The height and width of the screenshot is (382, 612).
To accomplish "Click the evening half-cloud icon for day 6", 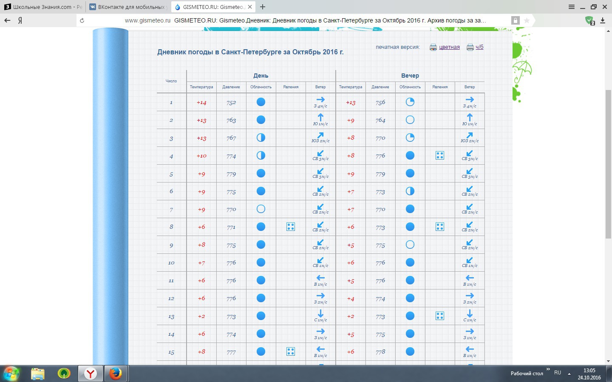I will click(x=410, y=191).
